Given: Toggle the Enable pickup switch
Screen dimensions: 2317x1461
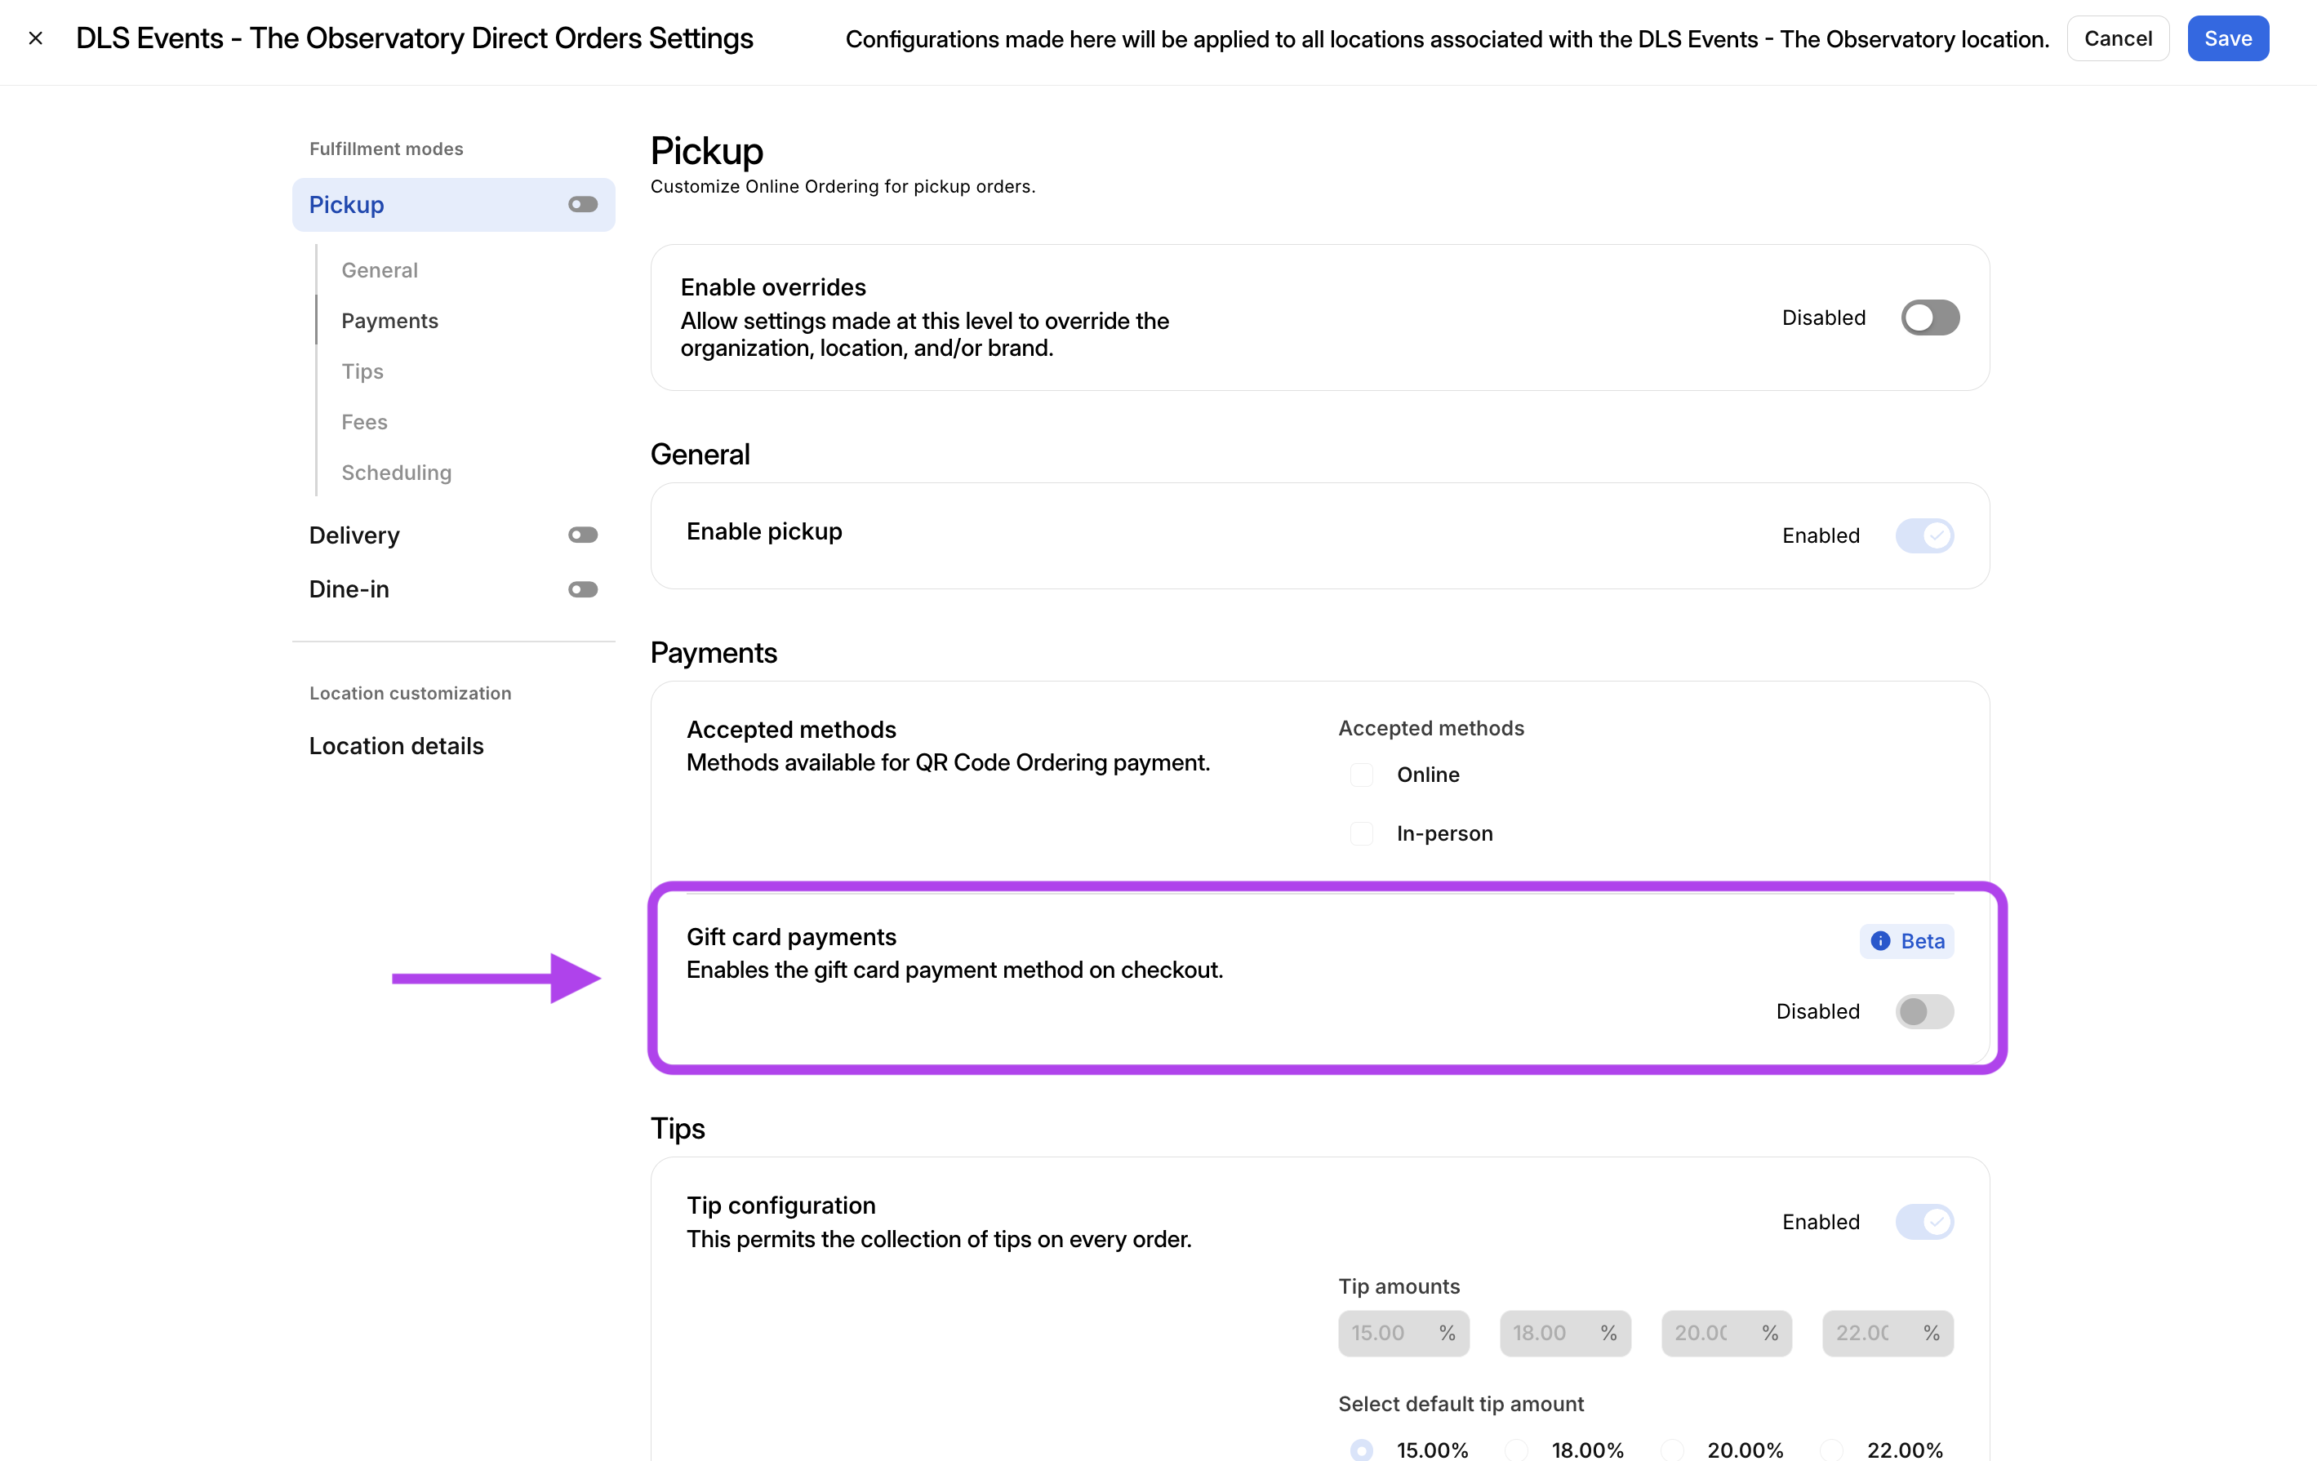Looking at the screenshot, I should tap(1923, 535).
